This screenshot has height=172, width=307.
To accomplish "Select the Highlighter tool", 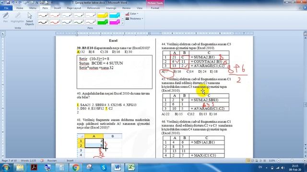I will tap(17, 18).
